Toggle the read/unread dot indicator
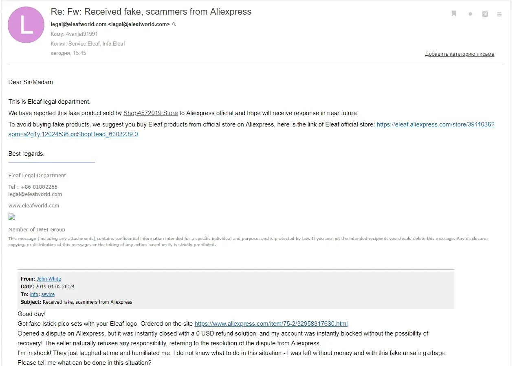This screenshot has height=366, width=515. 470,14
